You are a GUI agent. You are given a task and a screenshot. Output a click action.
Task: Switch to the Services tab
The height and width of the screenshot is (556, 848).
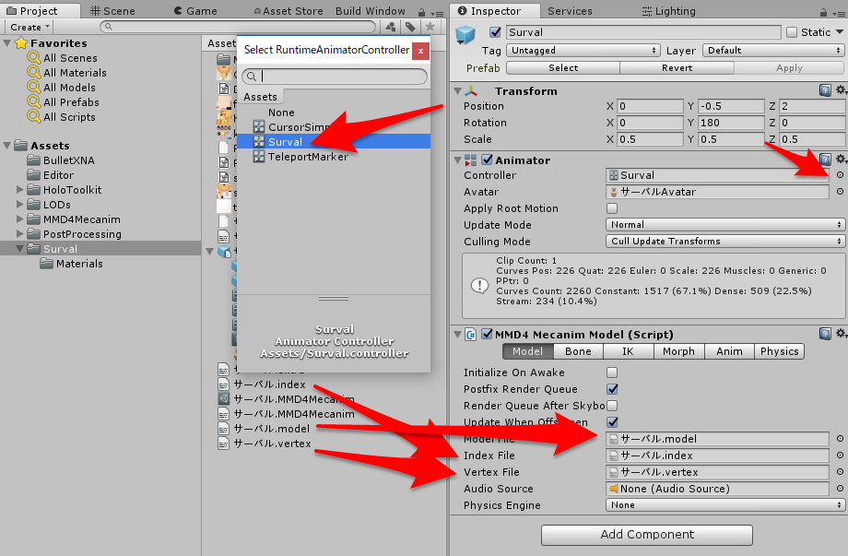pyautogui.click(x=570, y=11)
